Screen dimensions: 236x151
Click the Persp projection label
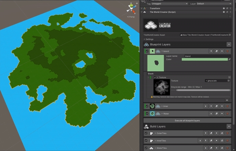pos(131,17)
